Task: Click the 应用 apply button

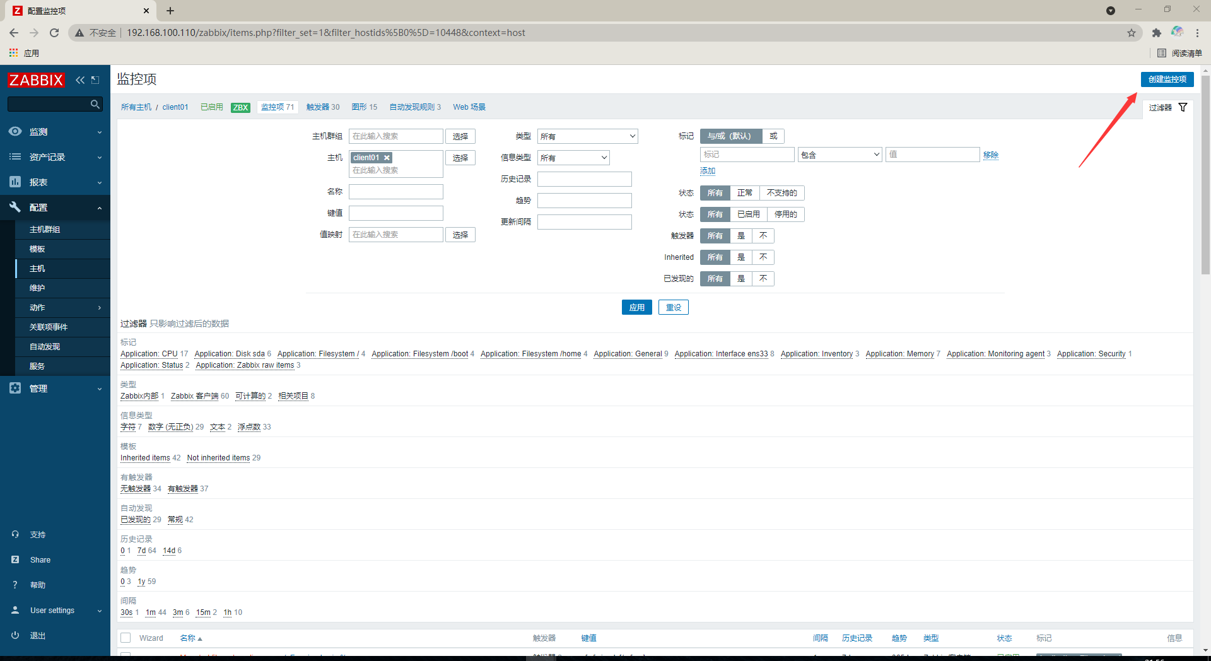Action: click(x=636, y=307)
